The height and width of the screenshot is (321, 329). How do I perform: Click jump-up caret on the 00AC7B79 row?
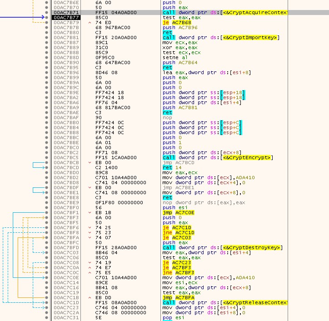pos(90,22)
